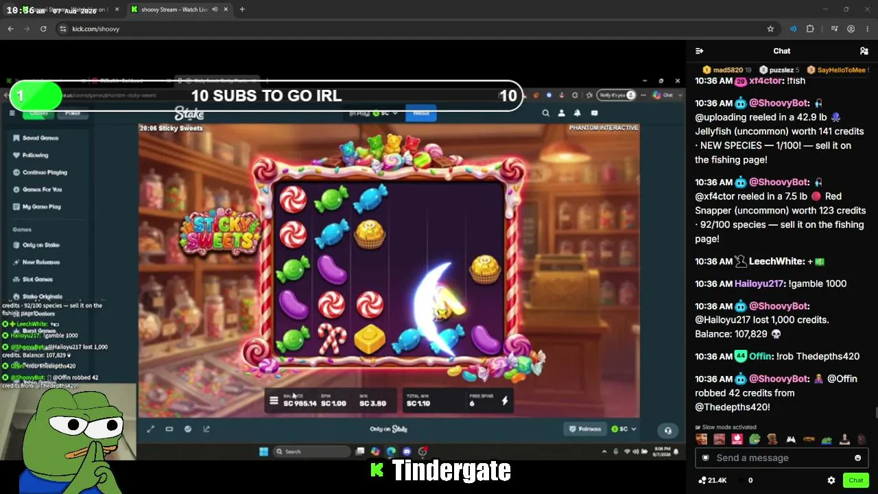Go back in the browser
This screenshot has width=878, height=494.
point(10,29)
